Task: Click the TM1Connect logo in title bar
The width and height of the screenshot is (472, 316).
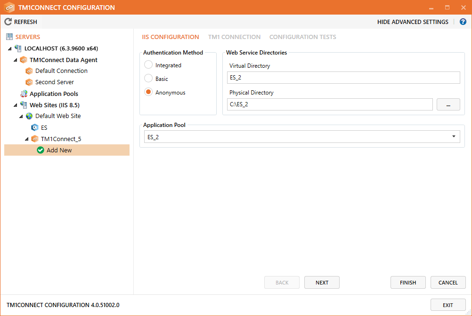Action: click(x=9, y=8)
